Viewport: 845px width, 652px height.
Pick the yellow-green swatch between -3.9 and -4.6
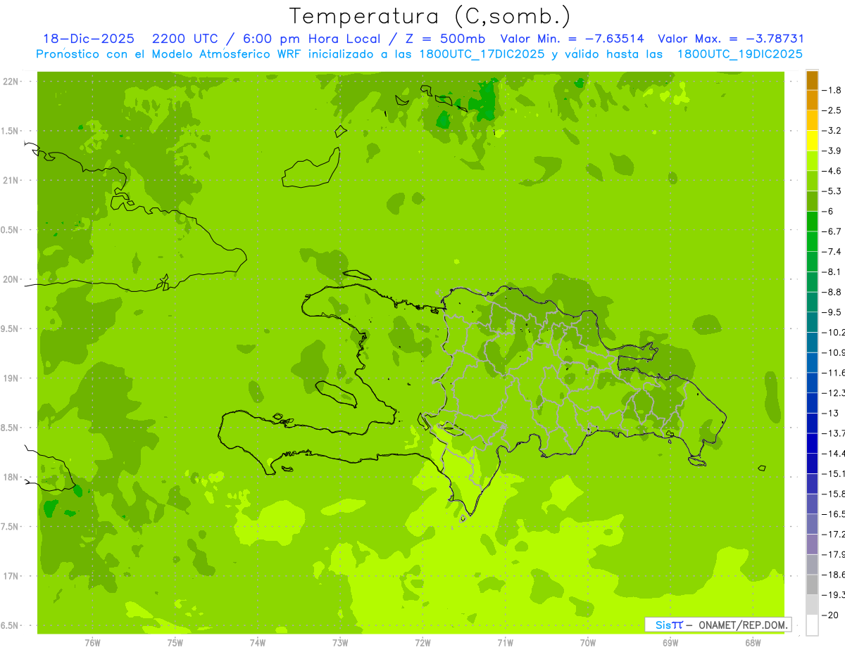(812, 161)
